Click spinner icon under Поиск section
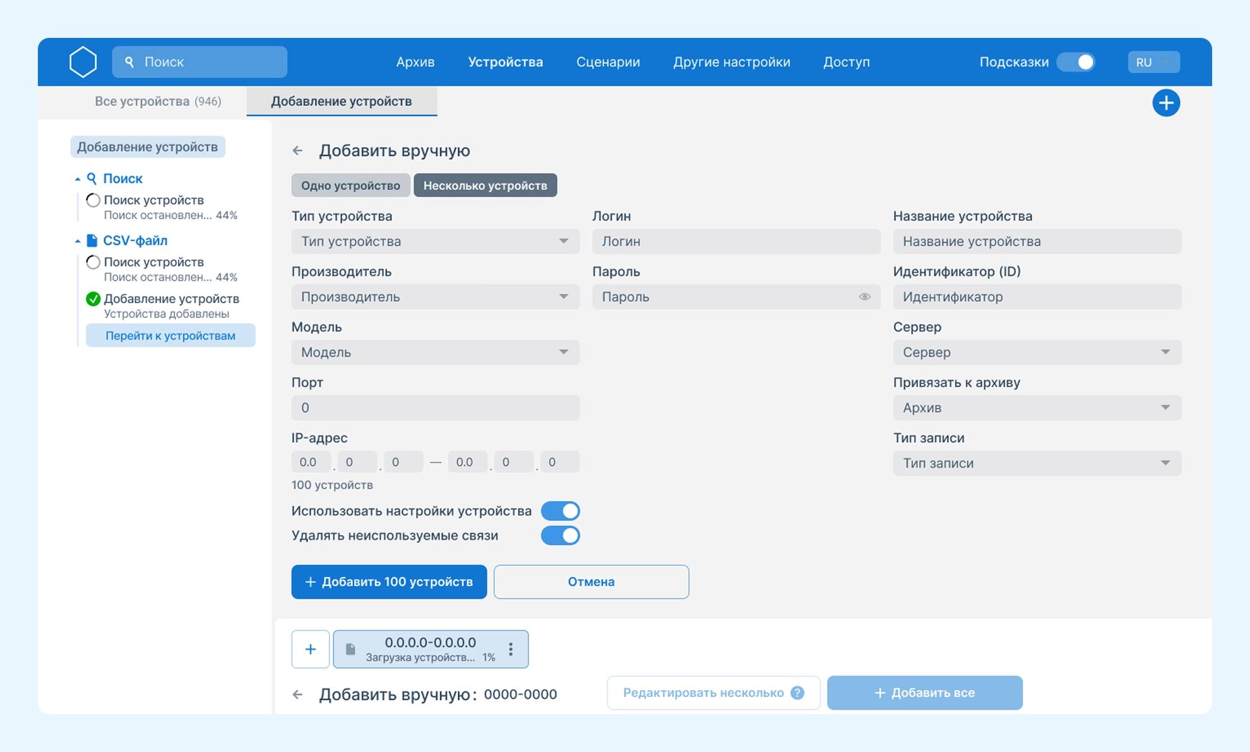Viewport: 1250px width, 752px height. 93,200
